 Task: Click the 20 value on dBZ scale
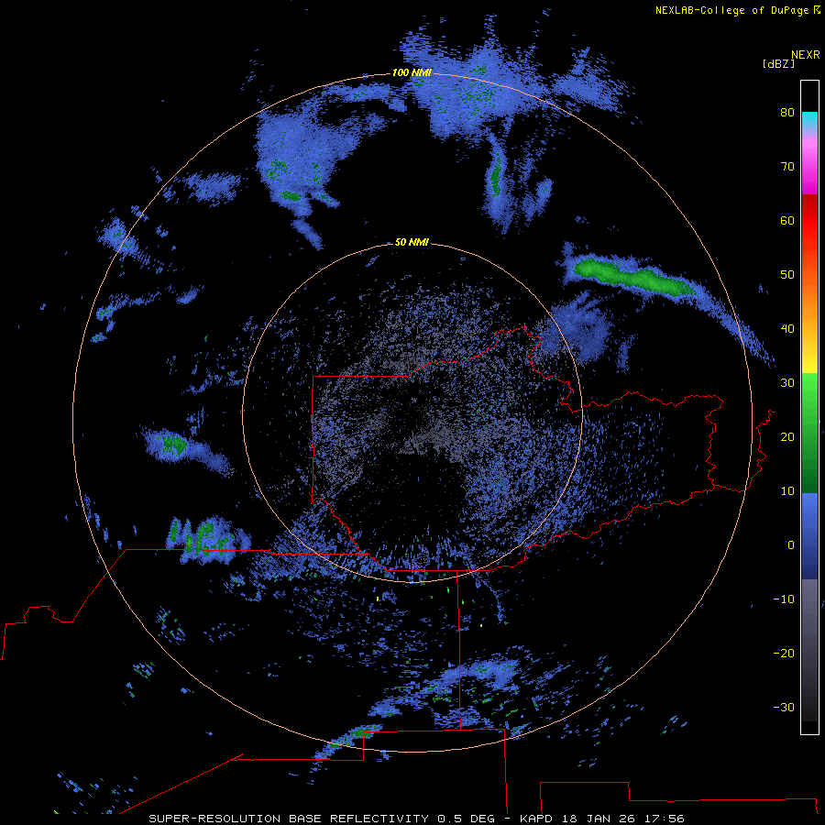pos(787,436)
